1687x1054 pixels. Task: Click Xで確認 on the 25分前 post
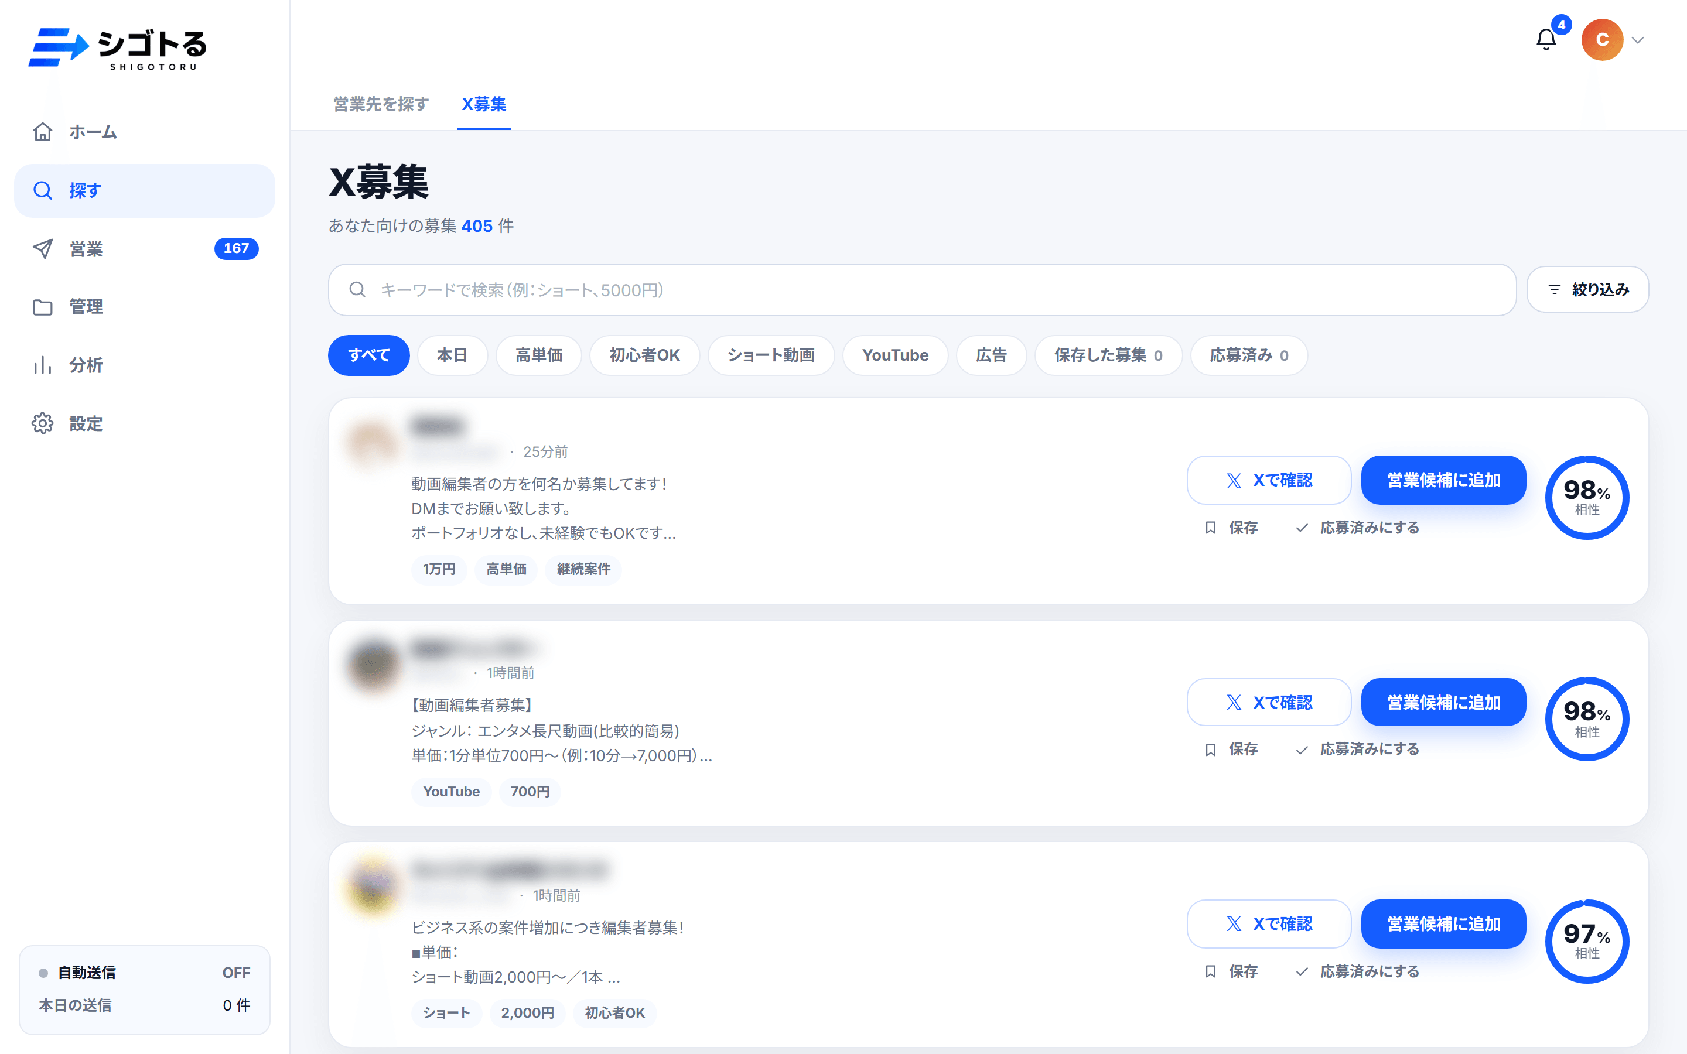tap(1269, 480)
